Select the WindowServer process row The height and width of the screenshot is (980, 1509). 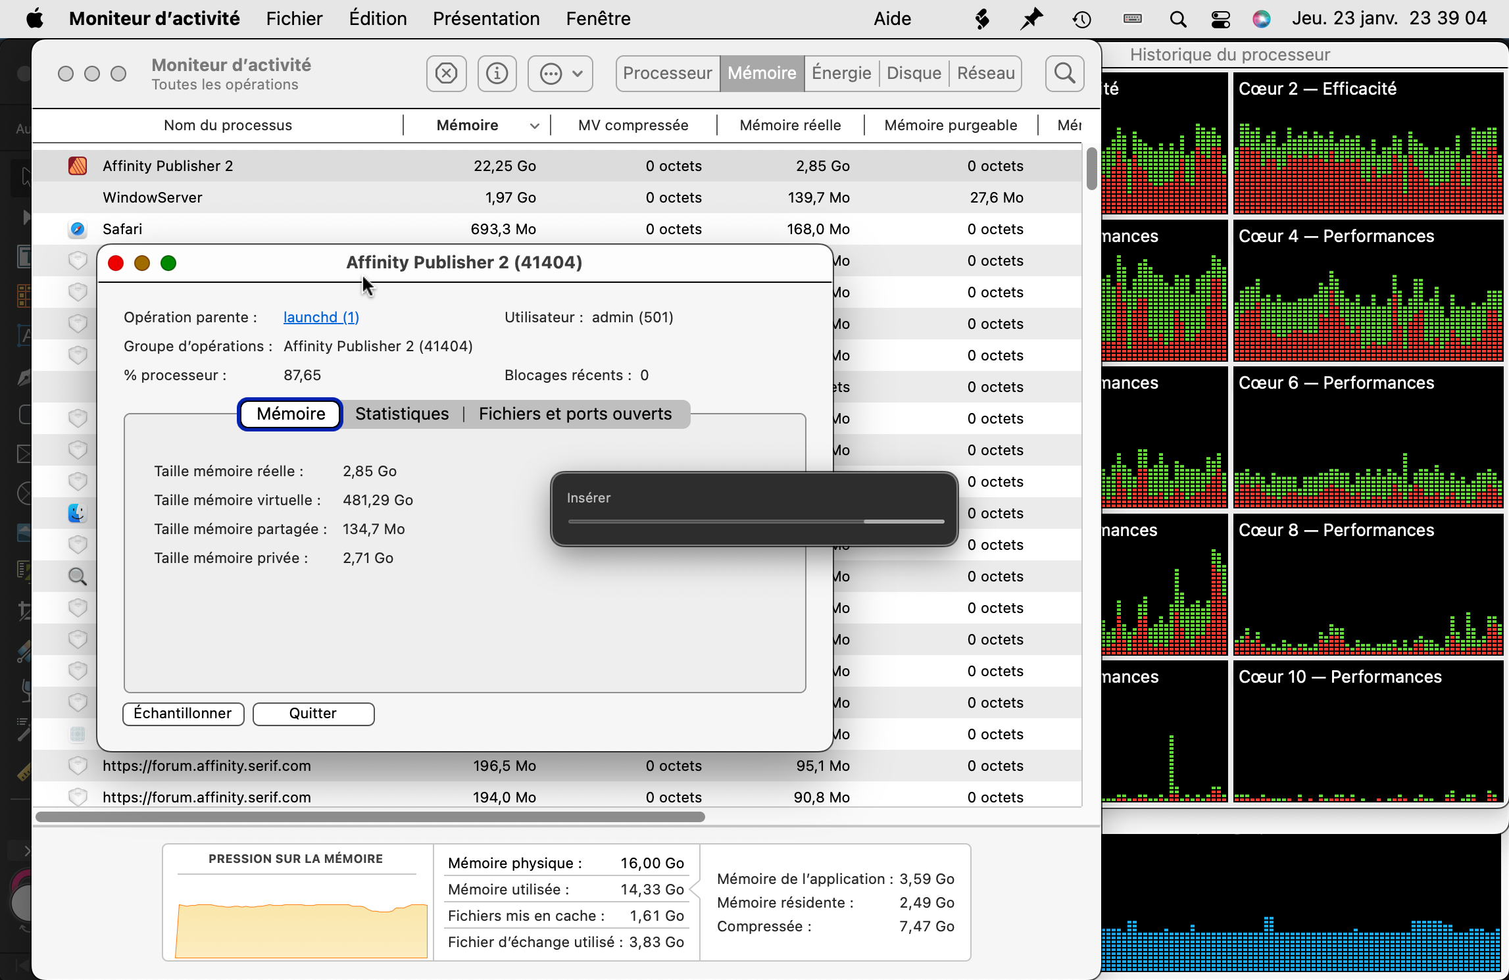(557, 197)
